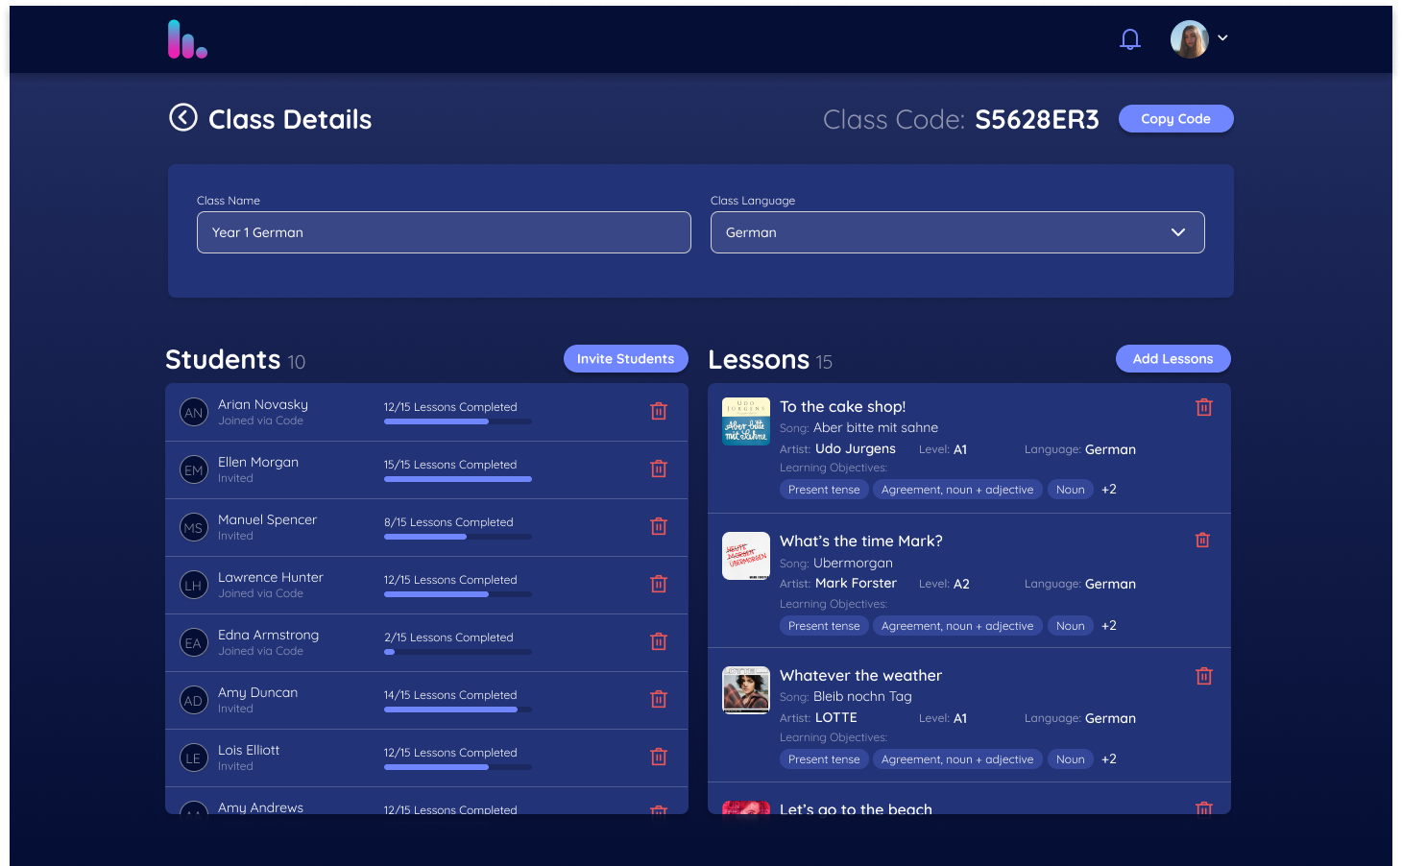Select Present tense tag in time Mark lesson

(x=824, y=626)
